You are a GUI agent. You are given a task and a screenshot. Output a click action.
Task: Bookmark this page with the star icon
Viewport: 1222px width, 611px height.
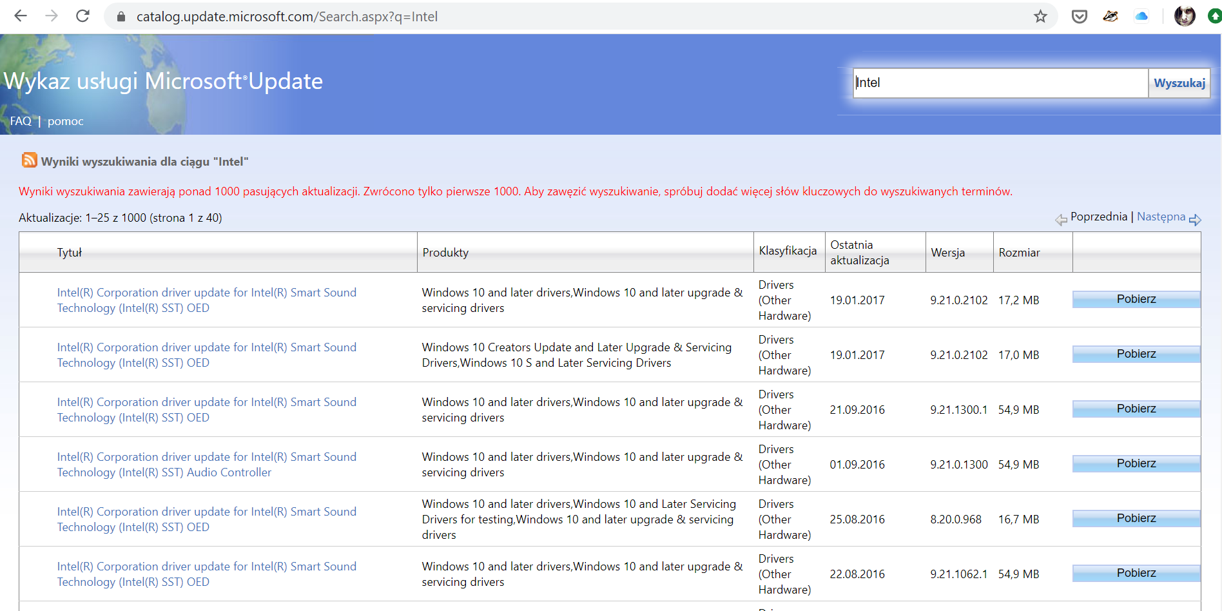(1040, 17)
